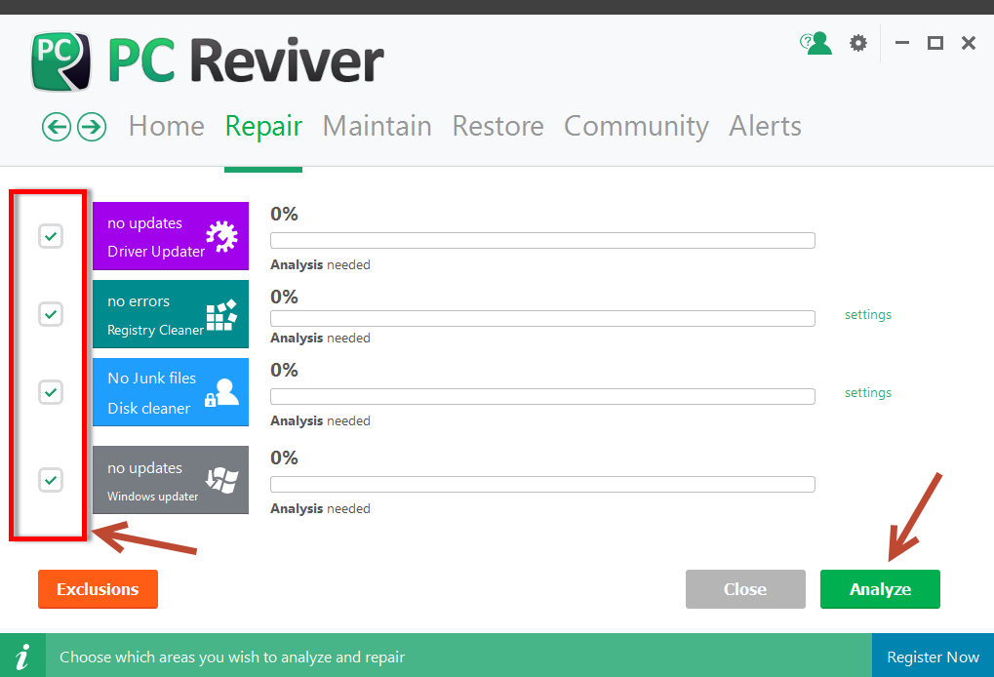The height and width of the screenshot is (677, 994).
Task: Click the Disk cleaner progress bar
Action: [x=542, y=396]
